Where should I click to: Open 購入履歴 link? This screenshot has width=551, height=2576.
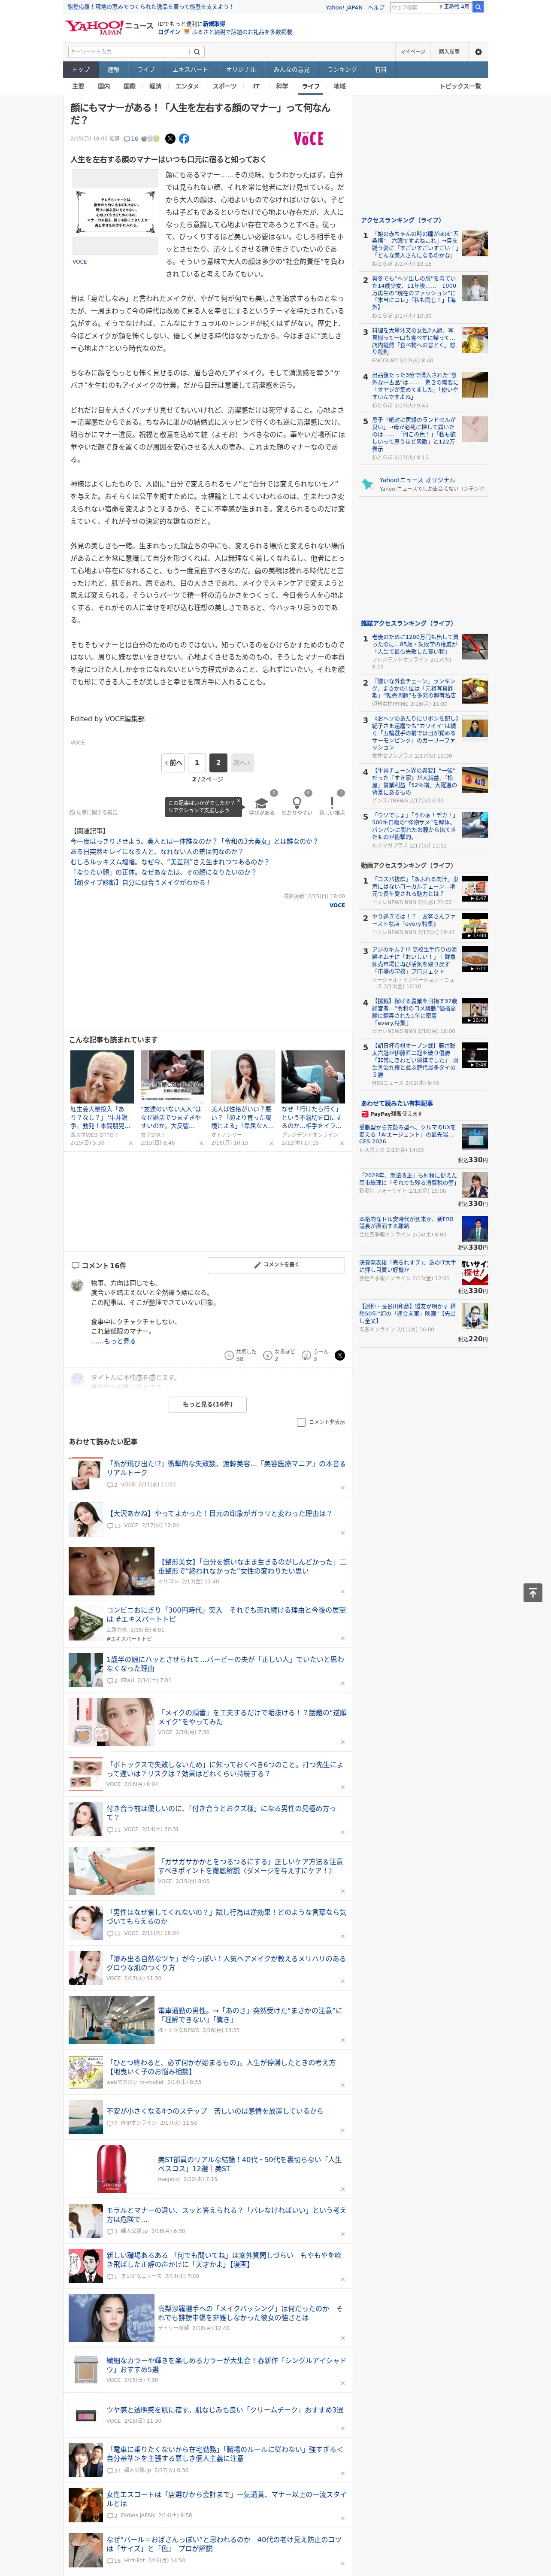pos(449,52)
